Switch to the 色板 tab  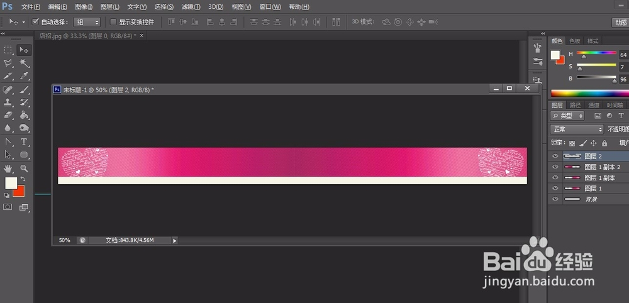coord(575,41)
